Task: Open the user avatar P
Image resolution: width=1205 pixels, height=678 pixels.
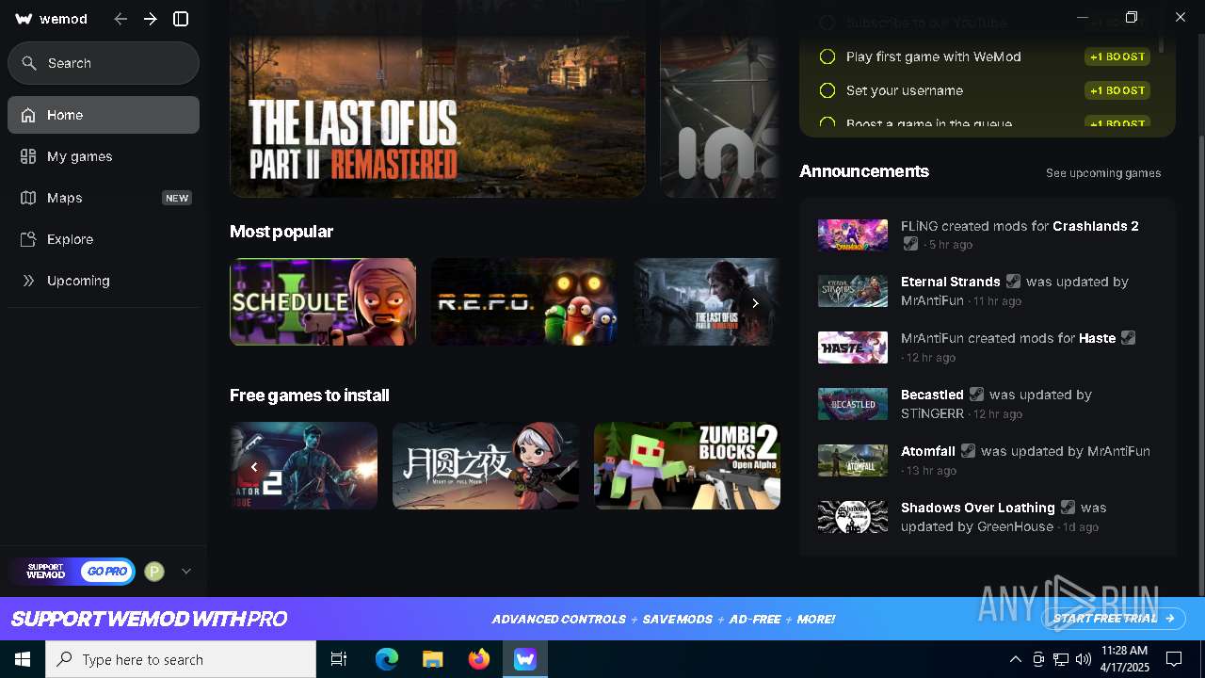Action: coord(154,572)
